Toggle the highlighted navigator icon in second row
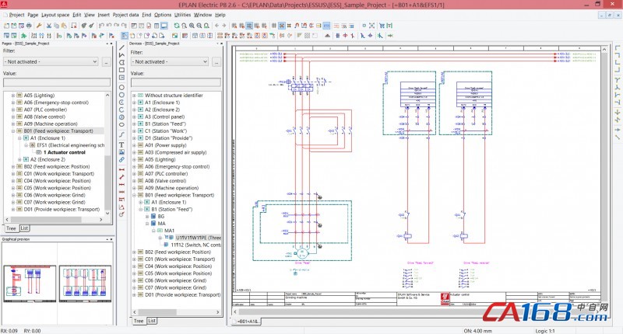 tap(125, 36)
